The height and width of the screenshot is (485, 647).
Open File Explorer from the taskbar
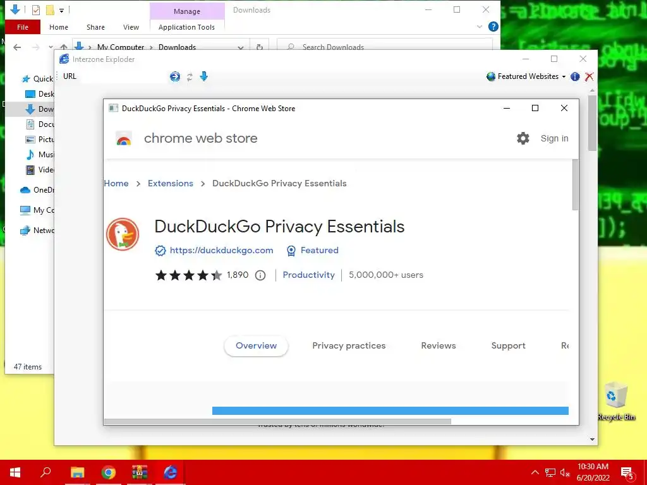[77, 472]
